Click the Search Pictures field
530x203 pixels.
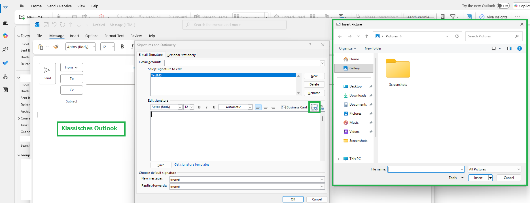(x=494, y=36)
